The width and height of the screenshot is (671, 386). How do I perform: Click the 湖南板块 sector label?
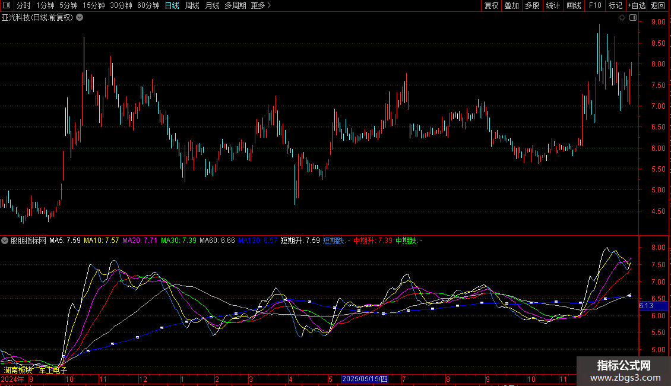[x=18, y=370]
